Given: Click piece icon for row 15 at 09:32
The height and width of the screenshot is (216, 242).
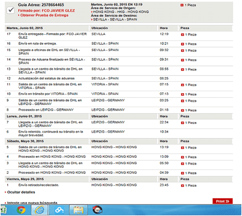Looking at the screenshot, I should 182,51.
